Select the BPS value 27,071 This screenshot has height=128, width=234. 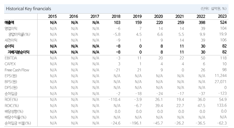[221, 82]
